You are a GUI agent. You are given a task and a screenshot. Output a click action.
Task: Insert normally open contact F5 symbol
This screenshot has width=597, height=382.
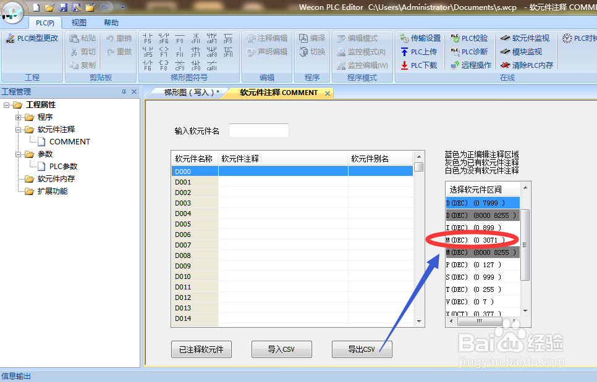[x=148, y=38]
